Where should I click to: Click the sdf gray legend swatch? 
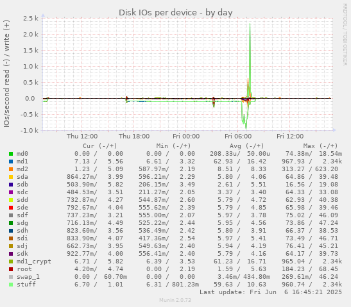(11, 215)
